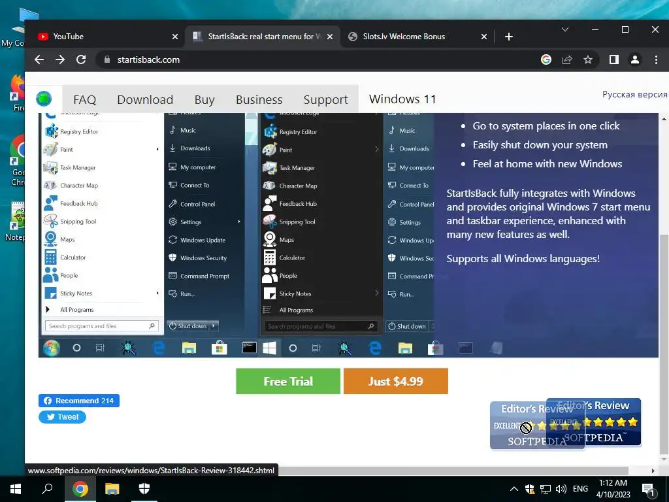Open the browser side panel icon
Screen dimensions: 669x502
click(614, 59)
